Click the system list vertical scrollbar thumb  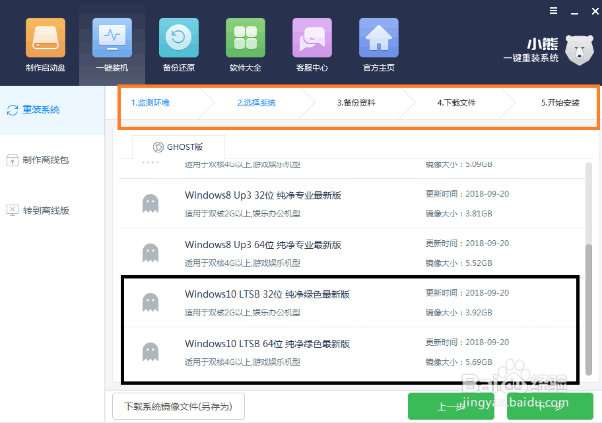[589, 309]
